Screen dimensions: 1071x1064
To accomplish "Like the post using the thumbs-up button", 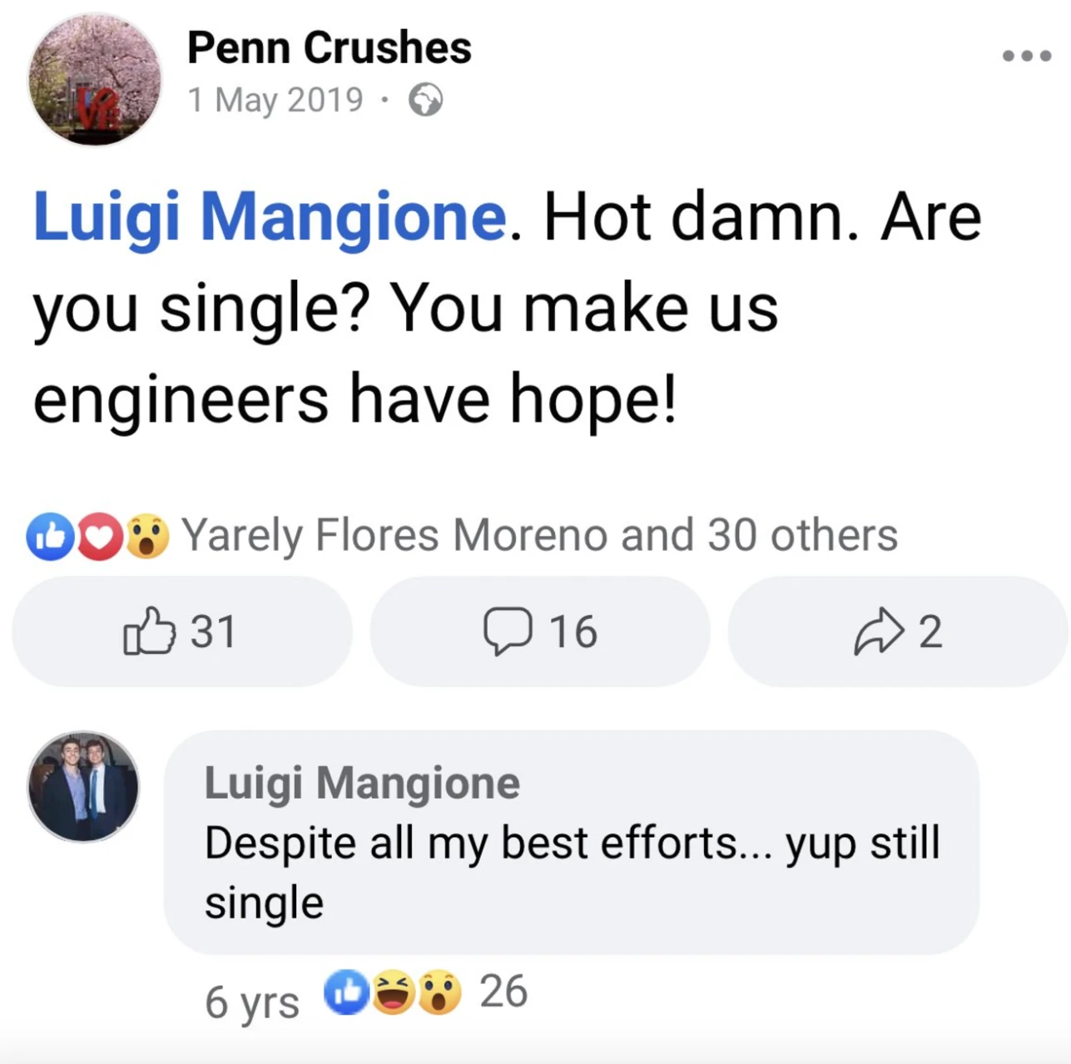I will (x=181, y=631).
